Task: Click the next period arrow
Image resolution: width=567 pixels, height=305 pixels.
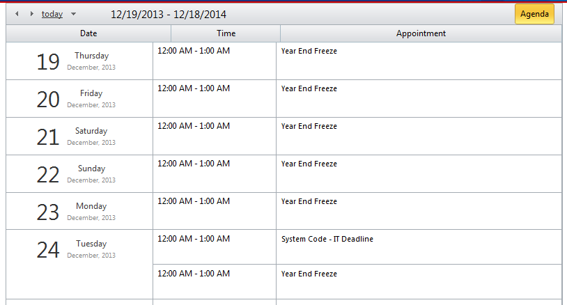Action: (31, 14)
